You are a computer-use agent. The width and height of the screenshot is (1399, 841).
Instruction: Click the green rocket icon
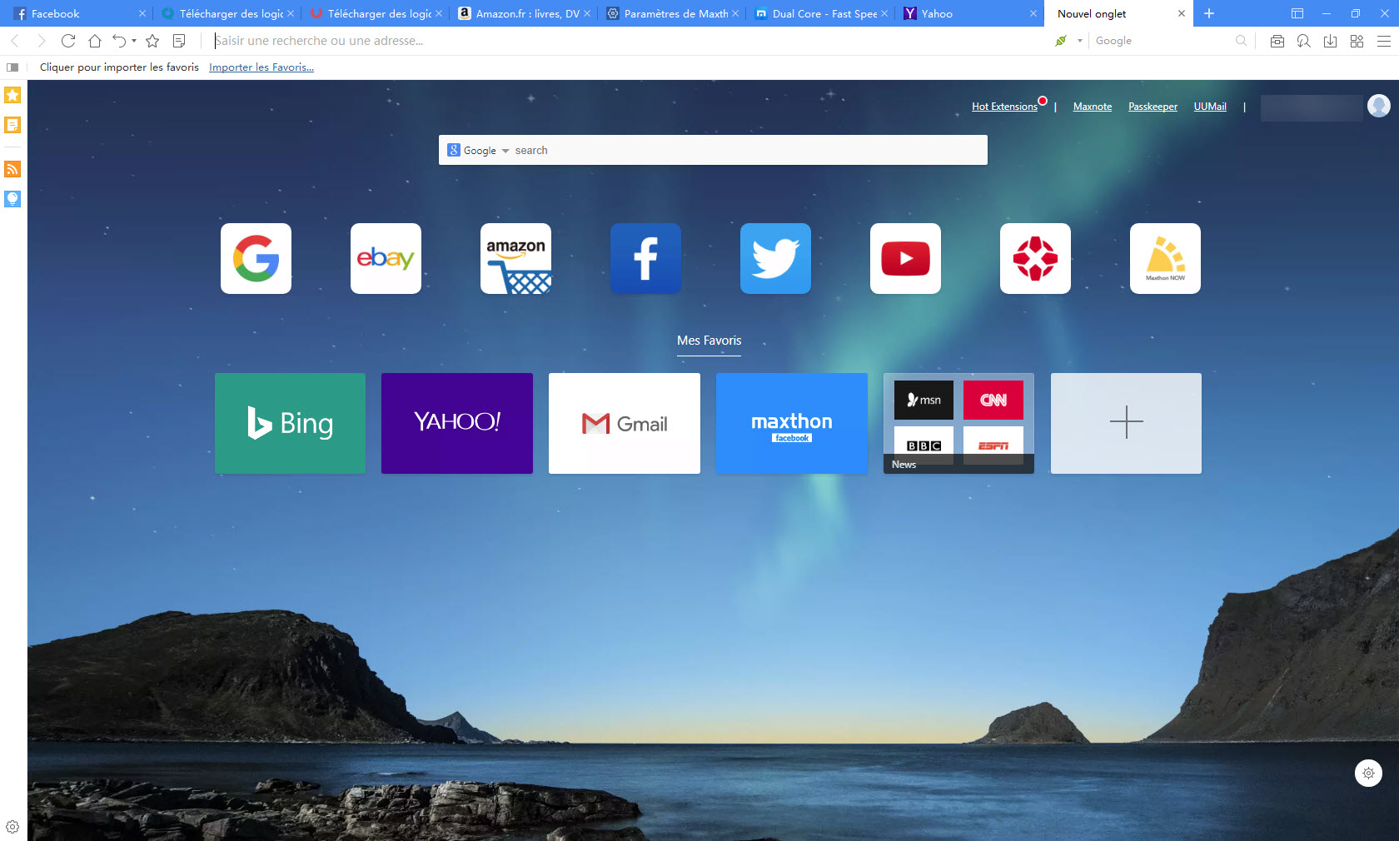(1061, 41)
